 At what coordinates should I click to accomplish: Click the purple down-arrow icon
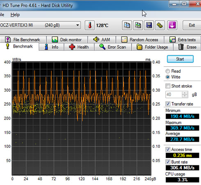click(x=172, y=25)
